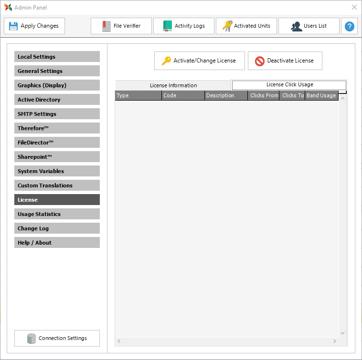Open the Local Settings section
Viewport: 362px width, 360px height.
pos(57,57)
